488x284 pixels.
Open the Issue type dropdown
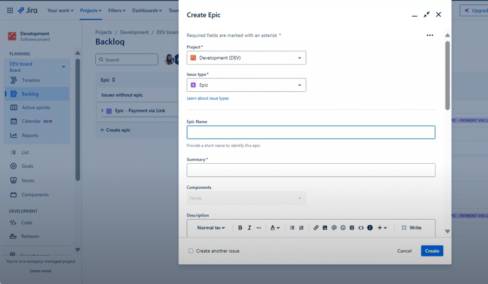(246, 85)
